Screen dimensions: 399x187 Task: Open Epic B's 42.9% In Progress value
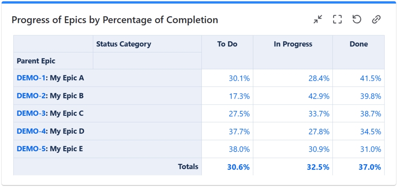click(x=318, y=96)
